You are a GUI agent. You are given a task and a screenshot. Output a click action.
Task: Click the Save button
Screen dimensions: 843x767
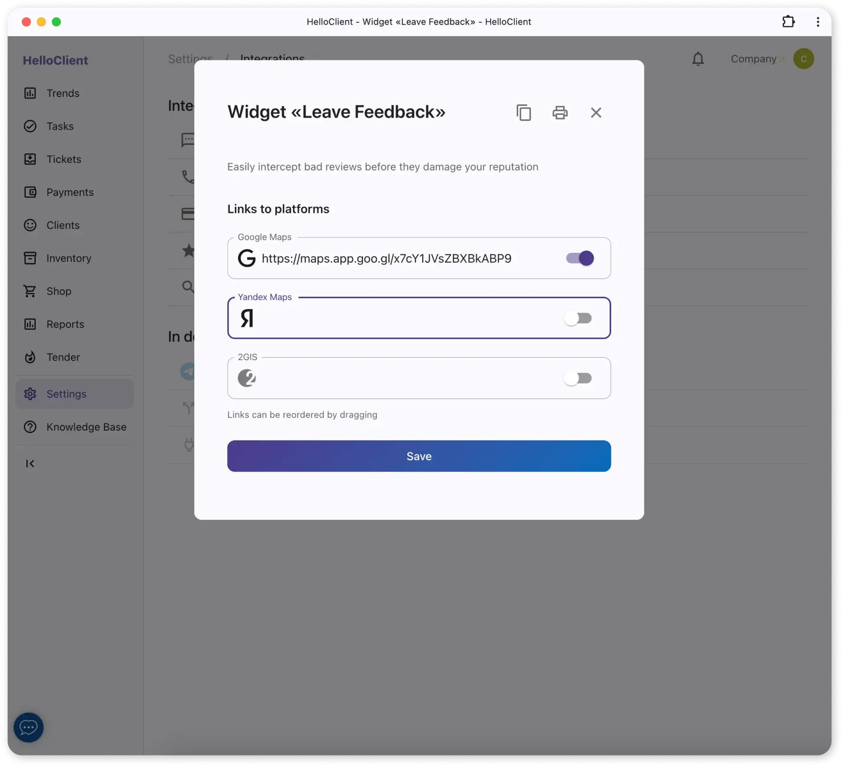pos(419,456)
